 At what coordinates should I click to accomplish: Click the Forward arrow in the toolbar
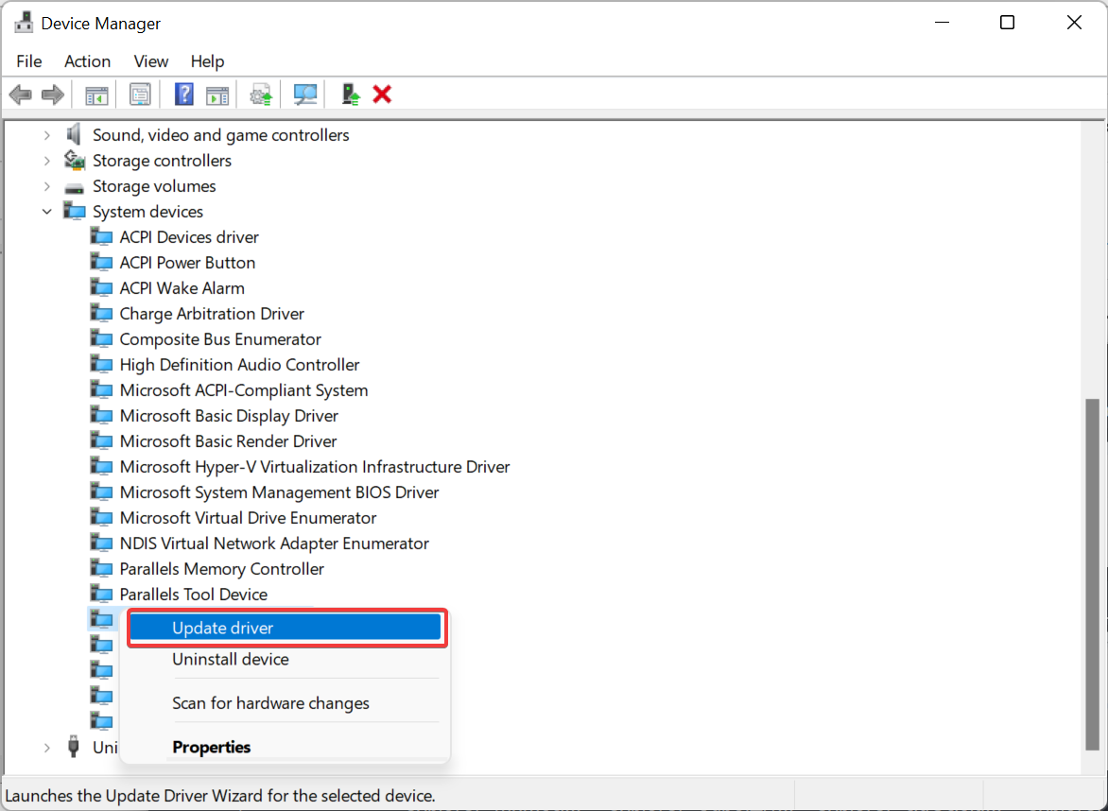coord(53,94)
